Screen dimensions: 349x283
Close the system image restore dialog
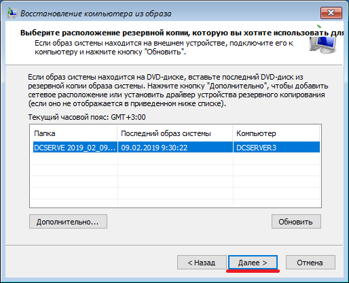coord(331,13)
